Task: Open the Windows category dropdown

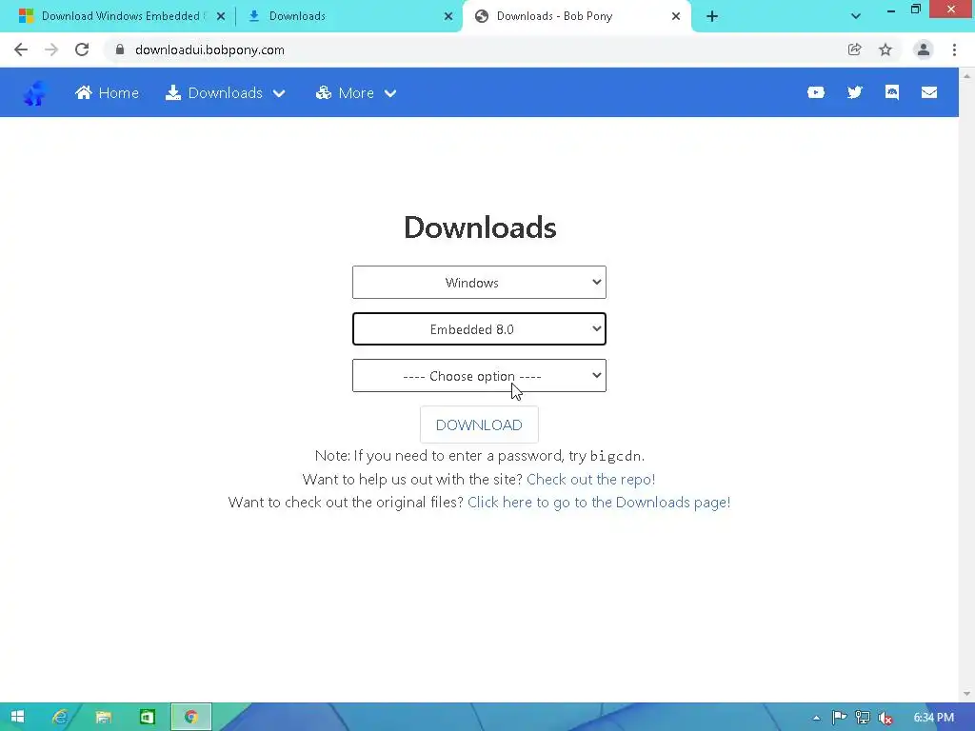Action: click(x=479, y=282)
